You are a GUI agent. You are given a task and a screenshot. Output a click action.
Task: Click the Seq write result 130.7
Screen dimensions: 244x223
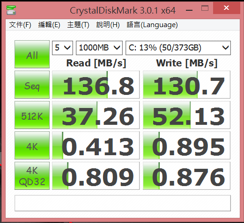click(x=186, y=85)
